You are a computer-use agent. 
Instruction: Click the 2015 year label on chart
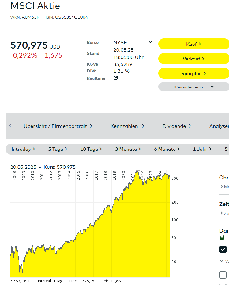click(78, 175)
